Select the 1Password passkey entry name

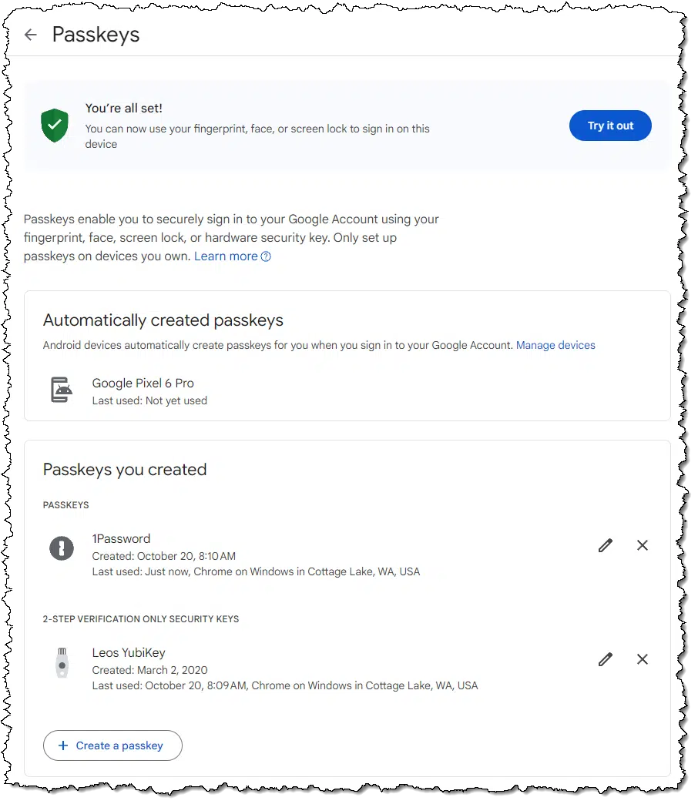click(x=121, y=539)
